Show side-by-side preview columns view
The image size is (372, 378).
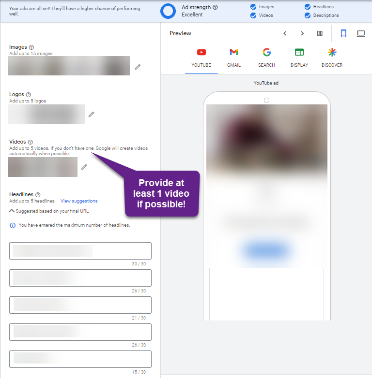[x=320, y=33]
